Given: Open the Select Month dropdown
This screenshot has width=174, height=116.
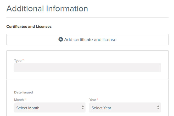Looking at the screenshot, I should (50, 107).
